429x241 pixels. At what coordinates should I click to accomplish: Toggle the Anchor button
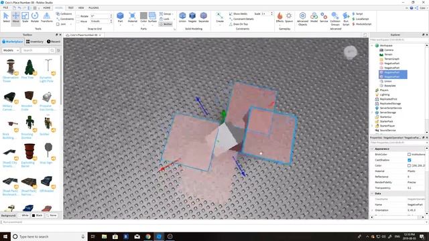[166, 24]
